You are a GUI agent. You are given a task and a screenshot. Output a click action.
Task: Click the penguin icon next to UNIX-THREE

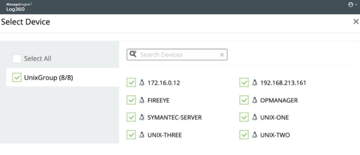pos(142,135)
